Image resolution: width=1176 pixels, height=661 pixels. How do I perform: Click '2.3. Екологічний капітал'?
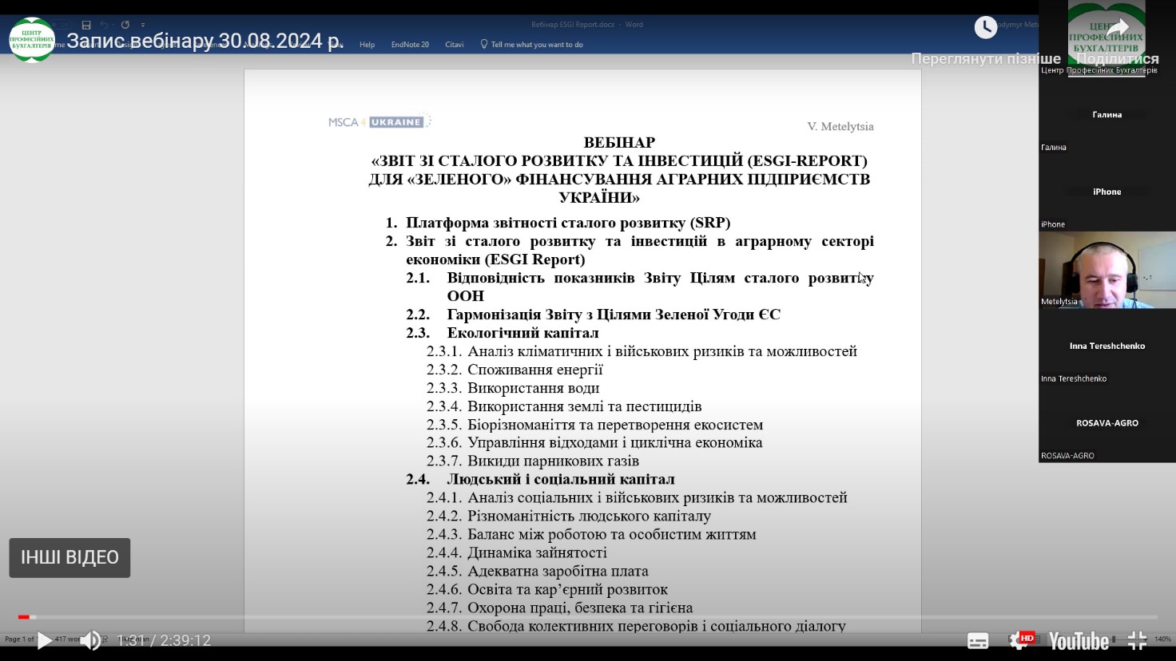click(x=503, y=333)
